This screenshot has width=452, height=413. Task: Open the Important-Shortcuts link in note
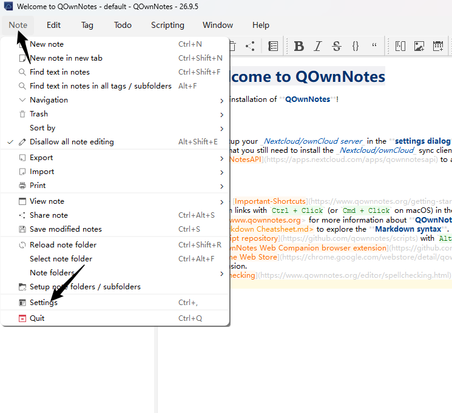[270, 201]
